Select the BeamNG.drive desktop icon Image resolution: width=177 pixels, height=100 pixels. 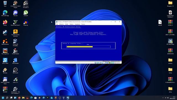[5, 42]
